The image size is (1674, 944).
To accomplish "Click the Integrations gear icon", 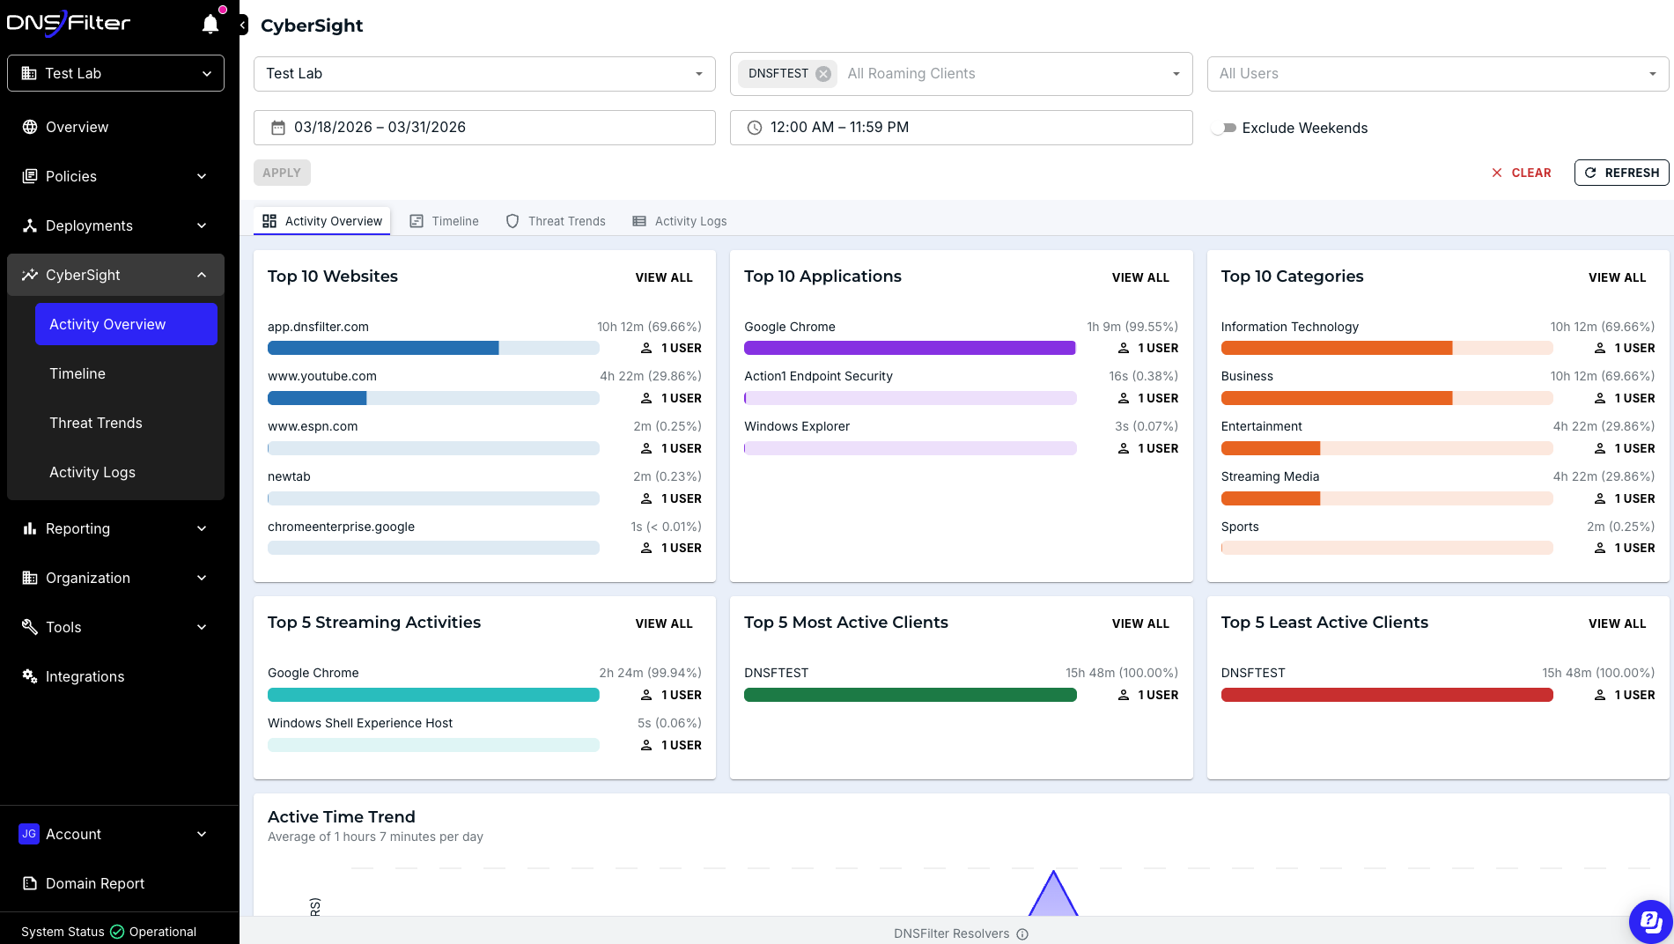I will pyautogui.click(x=30, y=676).
